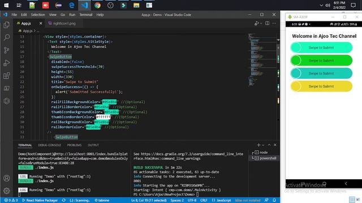The image size is (362, 203).
Task: Open Source Control view
Action: tap(7, 50)
